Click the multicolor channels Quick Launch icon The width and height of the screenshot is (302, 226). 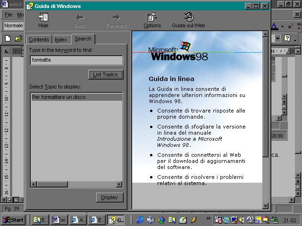(161, 220)
